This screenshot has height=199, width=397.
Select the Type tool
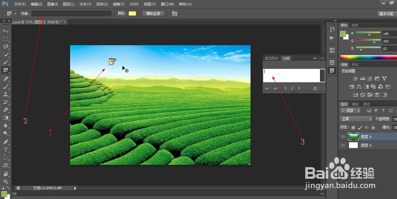point(6,150)
